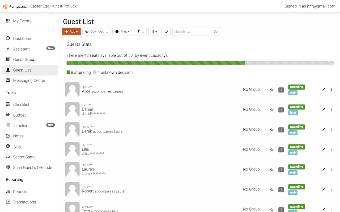The width and height of the screenshot is (340, 212).
Task: Go to Messaging Center in sidebar
Action: (29, 81)
